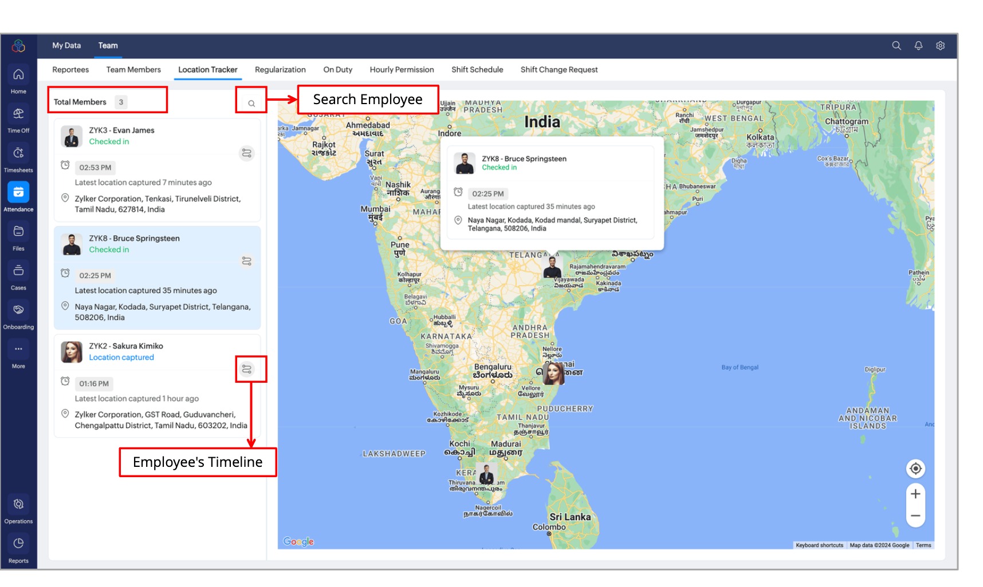The height and width of the screenshot is (587, 983).
Task: Show More sidebar options
Action: 18,349
